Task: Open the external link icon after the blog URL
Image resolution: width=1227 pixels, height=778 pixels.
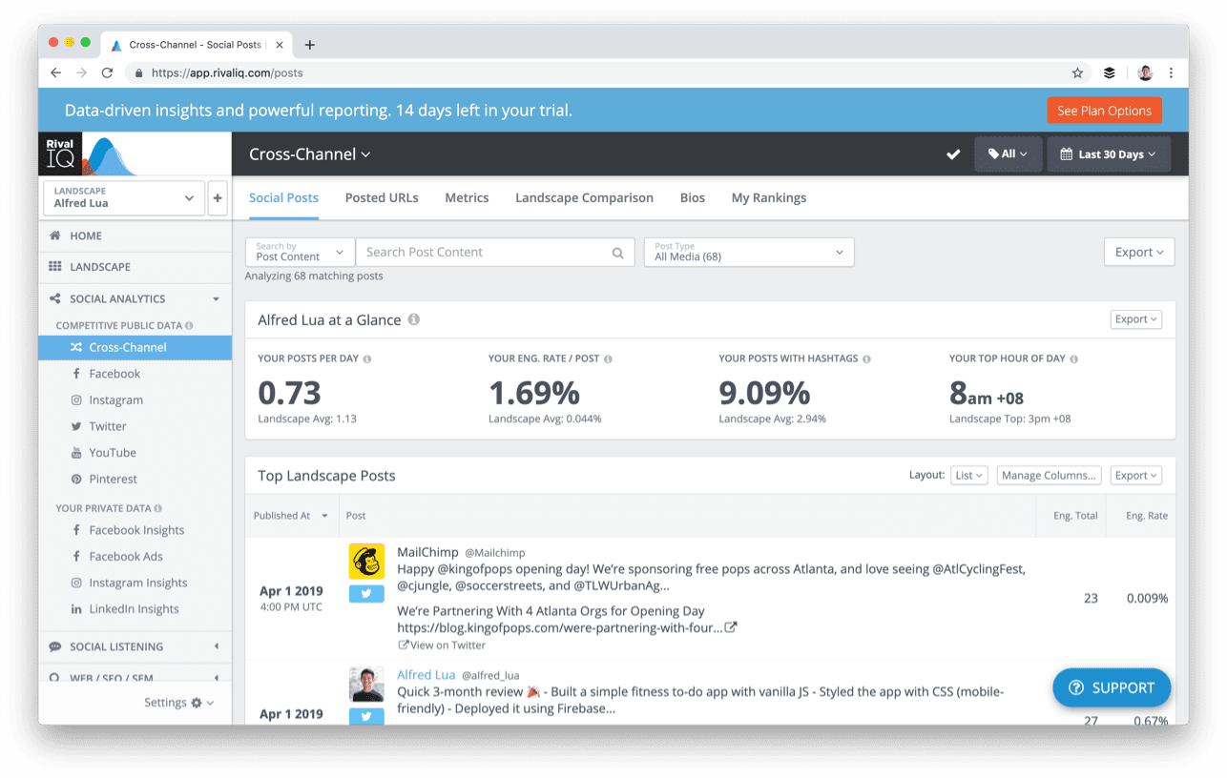Action: [731, 627]
